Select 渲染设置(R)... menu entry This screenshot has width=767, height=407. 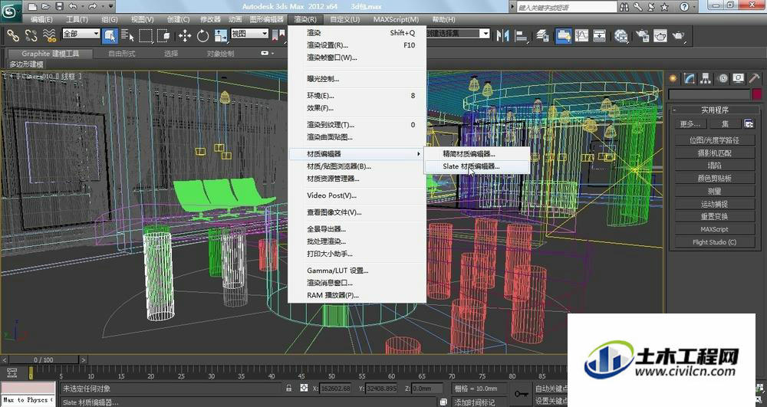[x=357, y=45]
